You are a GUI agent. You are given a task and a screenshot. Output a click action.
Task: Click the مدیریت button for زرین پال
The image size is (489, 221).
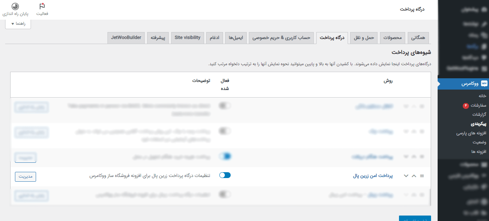click(x=25, y=177)
